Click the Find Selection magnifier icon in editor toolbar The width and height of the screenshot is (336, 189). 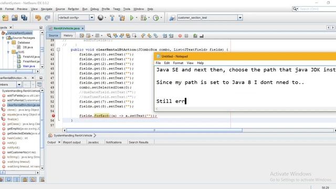(x=109, y=36)
